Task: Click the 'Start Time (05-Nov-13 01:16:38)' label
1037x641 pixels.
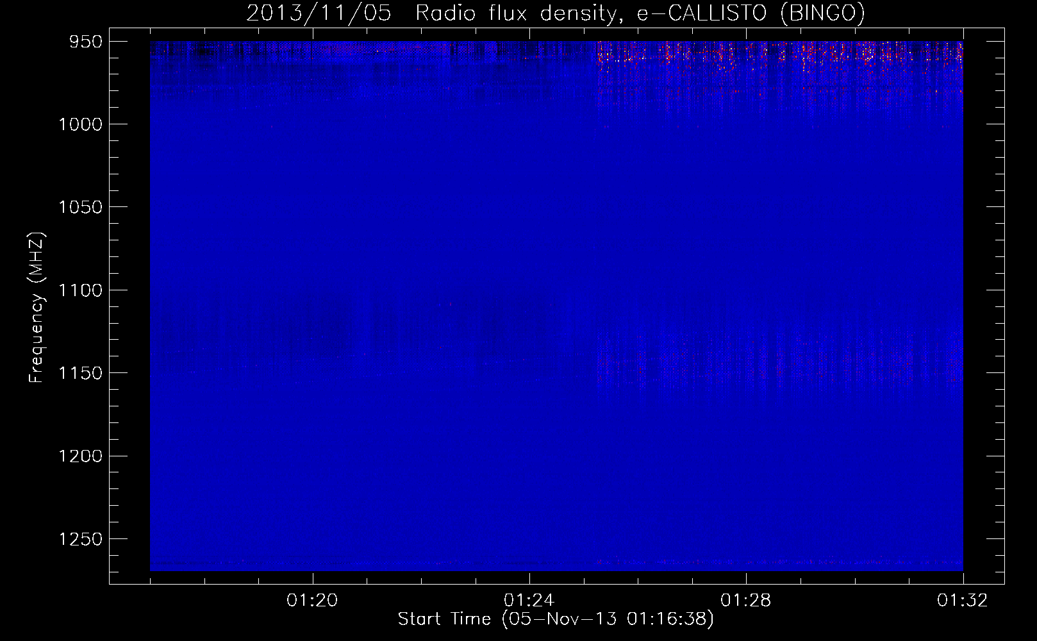Action: point(556,619)
